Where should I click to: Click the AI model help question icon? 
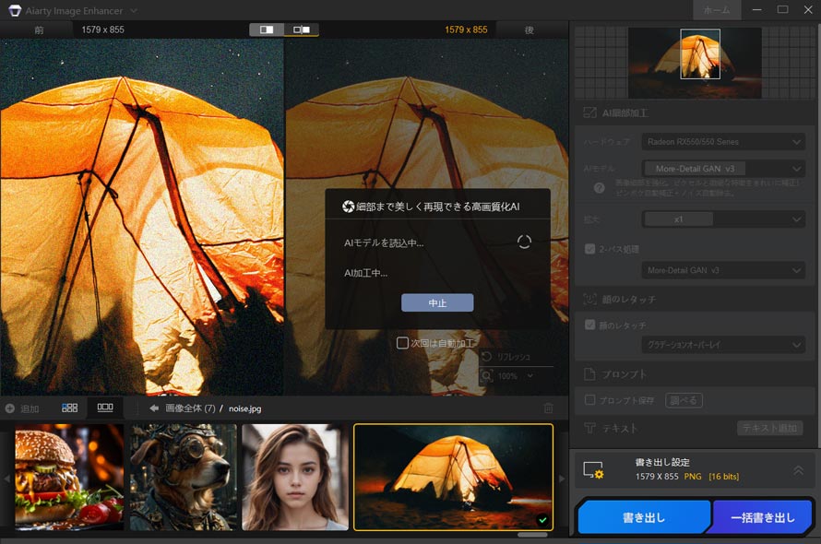tap(599, 188)
